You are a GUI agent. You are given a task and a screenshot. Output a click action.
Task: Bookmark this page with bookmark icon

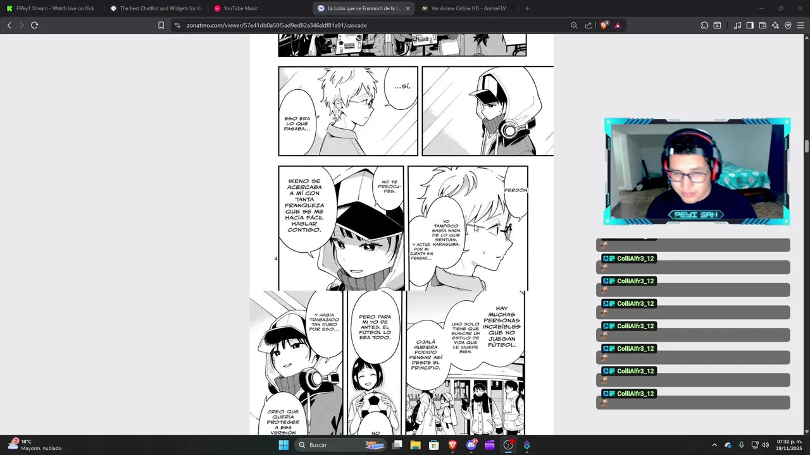[x=161, y=25]
